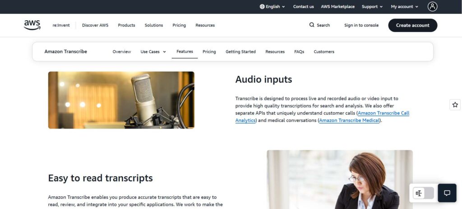Toggle the text reading mode switch
The image size is (462, 209).
point(423,193)
